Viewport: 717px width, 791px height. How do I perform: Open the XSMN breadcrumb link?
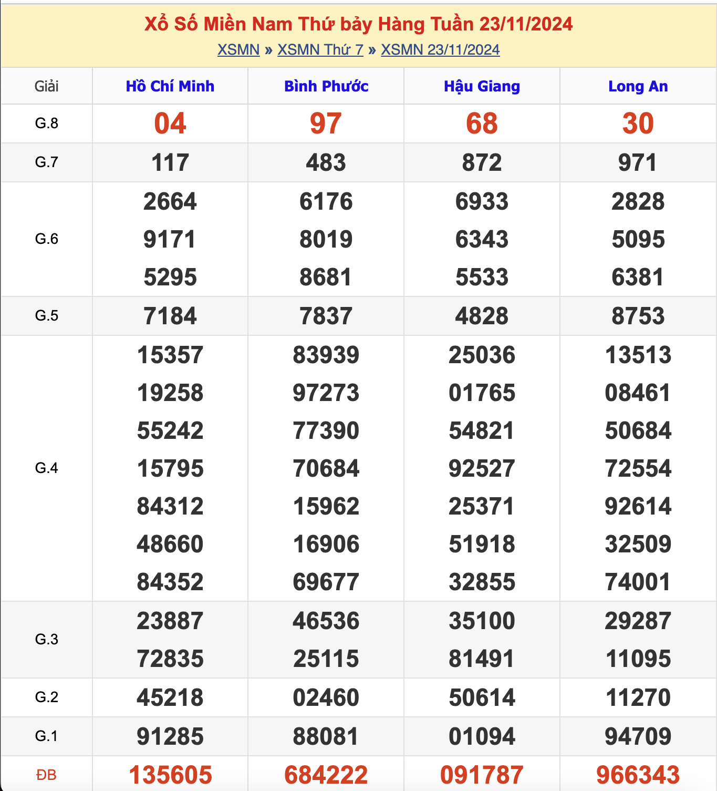pyautogui.click(x=238, y=49)
